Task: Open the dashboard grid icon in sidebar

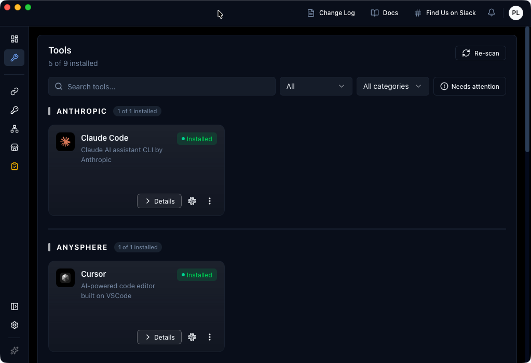Action: click(14, 39)
